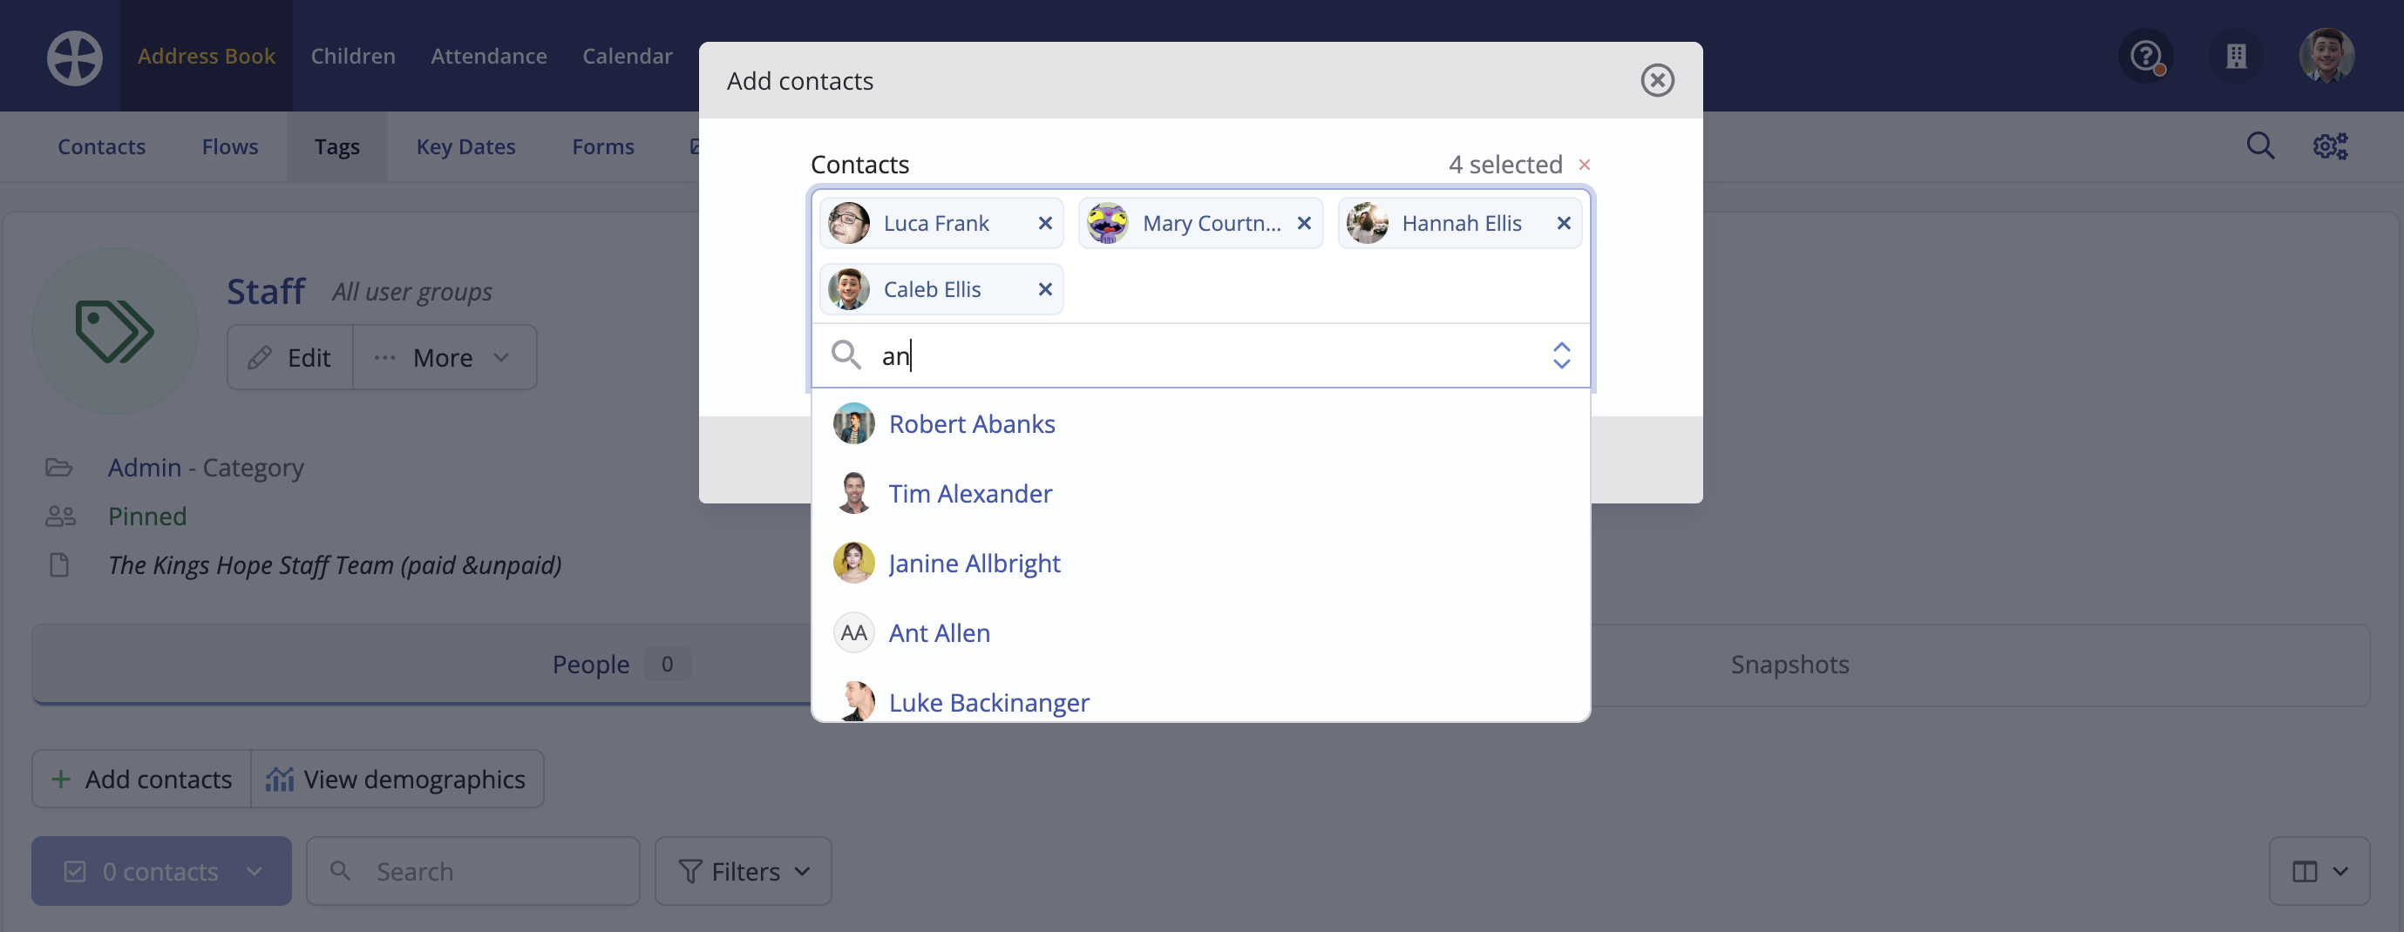Click the ChurchSuite logo icon

(x=75, y=57)
